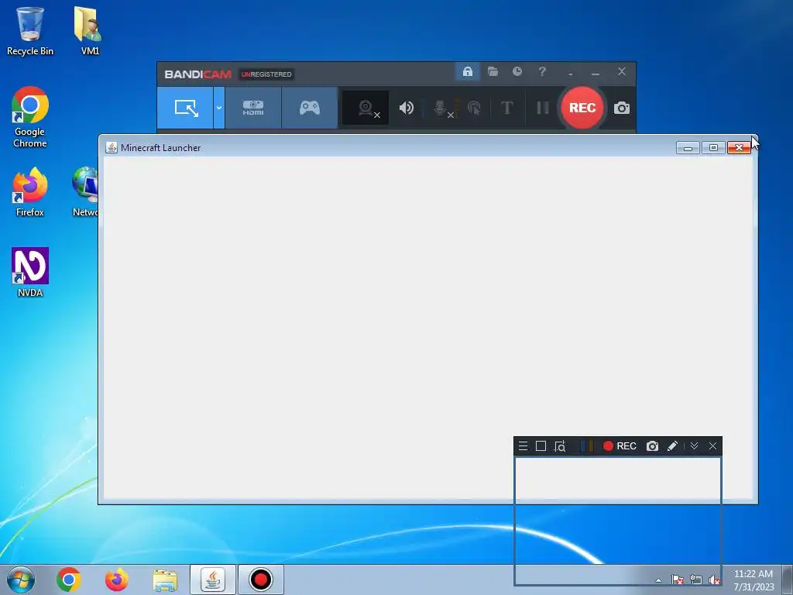
Task: Select the Network desktop icon
Action: click(x=84, y=192)
